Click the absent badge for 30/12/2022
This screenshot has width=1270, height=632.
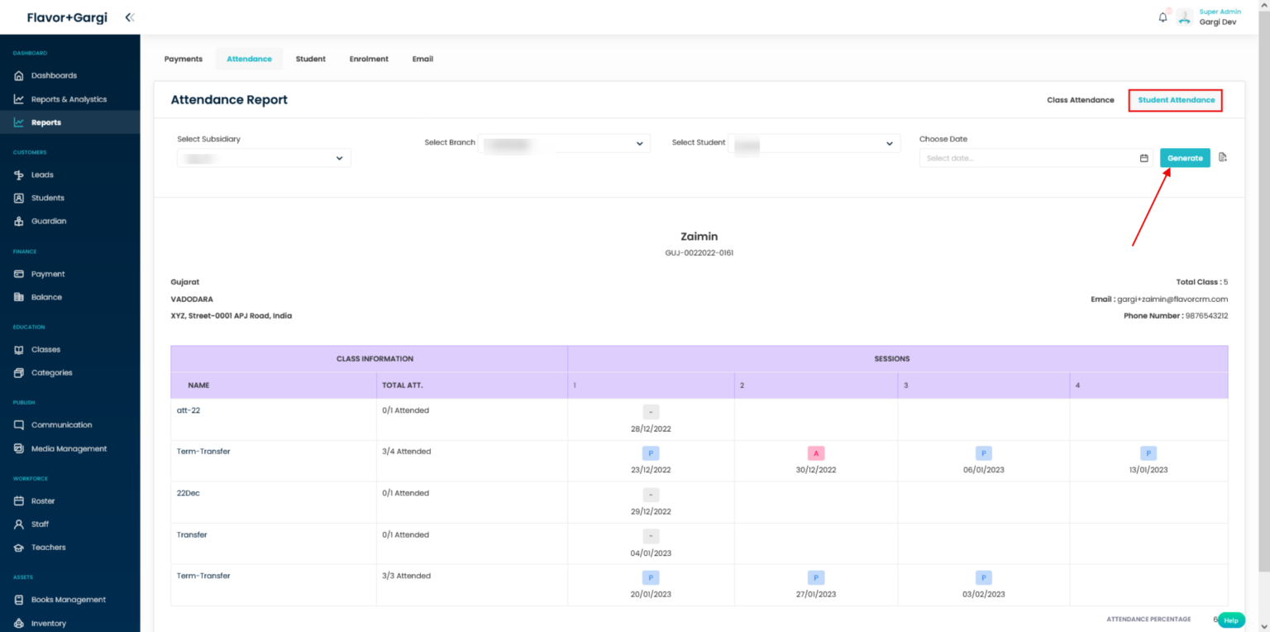pos(816,453)
